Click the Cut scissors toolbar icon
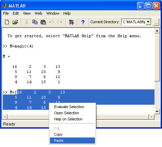The image size is (162, 147). pos(27,22)
